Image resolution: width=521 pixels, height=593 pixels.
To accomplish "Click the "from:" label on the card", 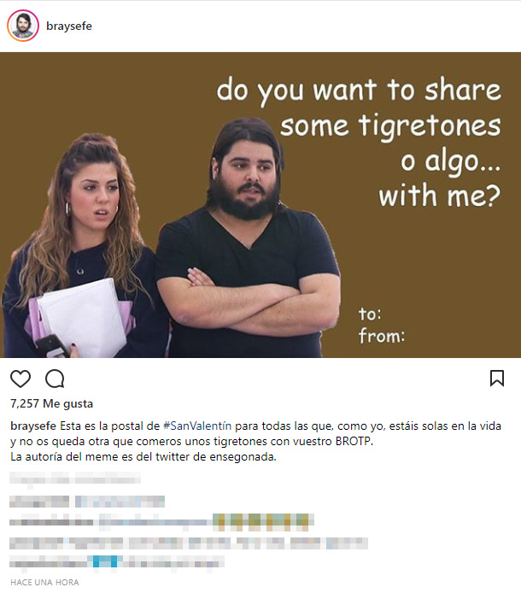I will tap(382, 336).
